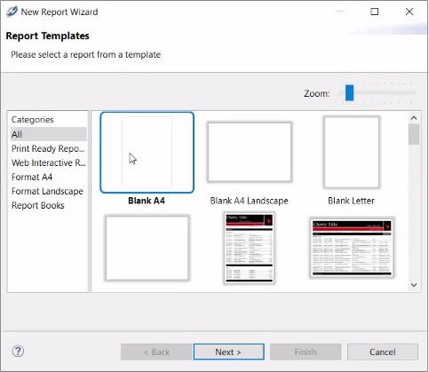Image resolution: width=429 pixels, height=372 pixels.
Task: Filter by Print Ready Reports category
Action: [48, 148]
